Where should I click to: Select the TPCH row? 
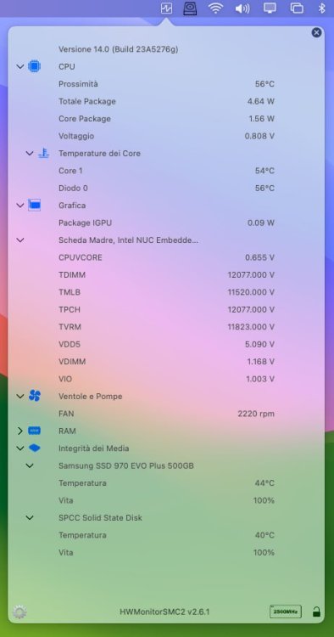(166, 309)
